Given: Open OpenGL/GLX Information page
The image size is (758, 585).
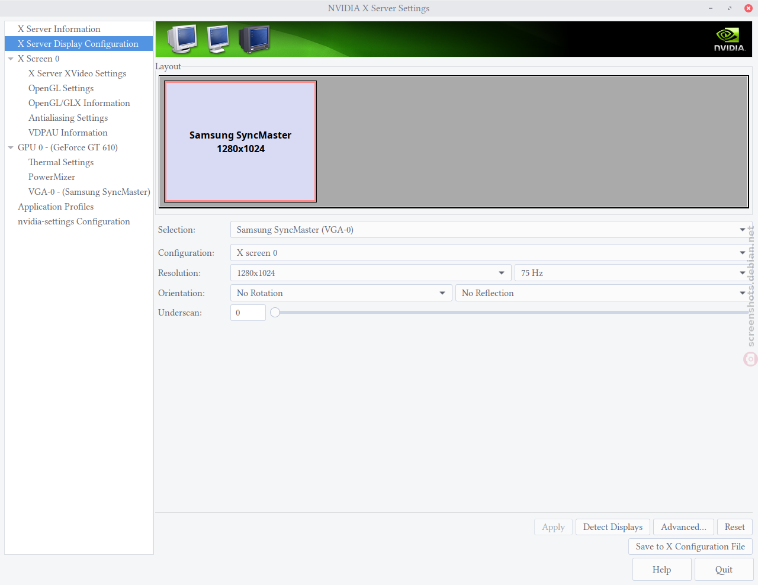Looking at the screenshot, I should coord(79,103).
